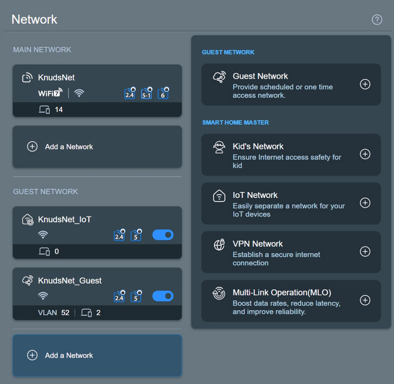394x384 pixels.
Task: Add a Network under Main Network
Action: (69, 147)
